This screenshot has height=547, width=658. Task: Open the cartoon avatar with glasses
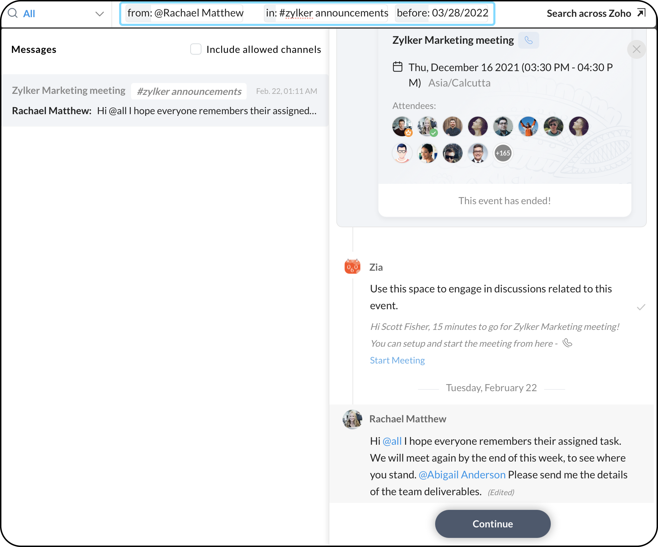pyautogui.click(x=402, y=153)
